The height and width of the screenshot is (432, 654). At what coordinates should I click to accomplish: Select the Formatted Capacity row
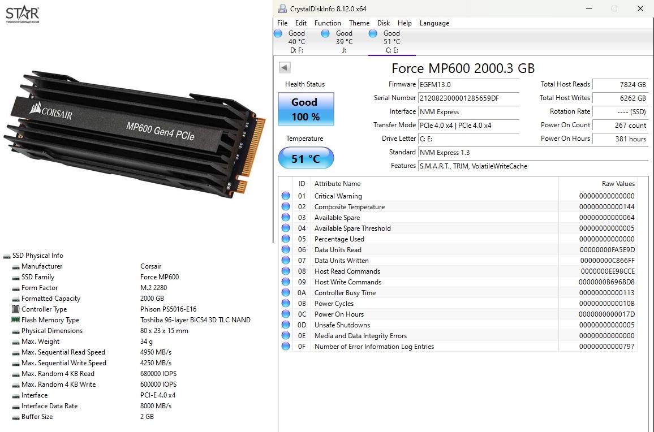pyautogui.click(x=88, y=299)
